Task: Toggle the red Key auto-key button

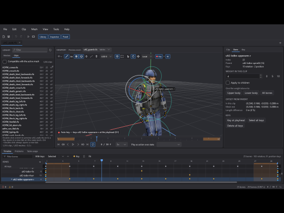Action: 159,56
